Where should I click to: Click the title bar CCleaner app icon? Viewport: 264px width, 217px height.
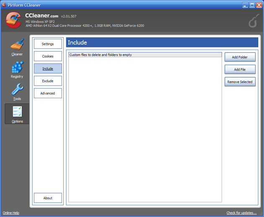click(4, 5)
